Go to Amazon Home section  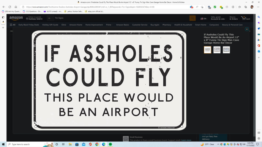coord(76,25)
